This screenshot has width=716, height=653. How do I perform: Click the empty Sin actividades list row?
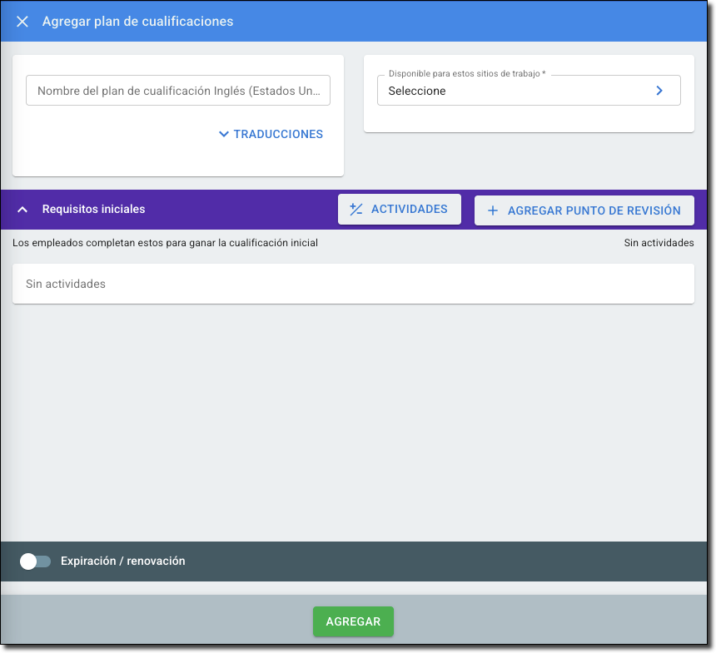tap(353, 284)
